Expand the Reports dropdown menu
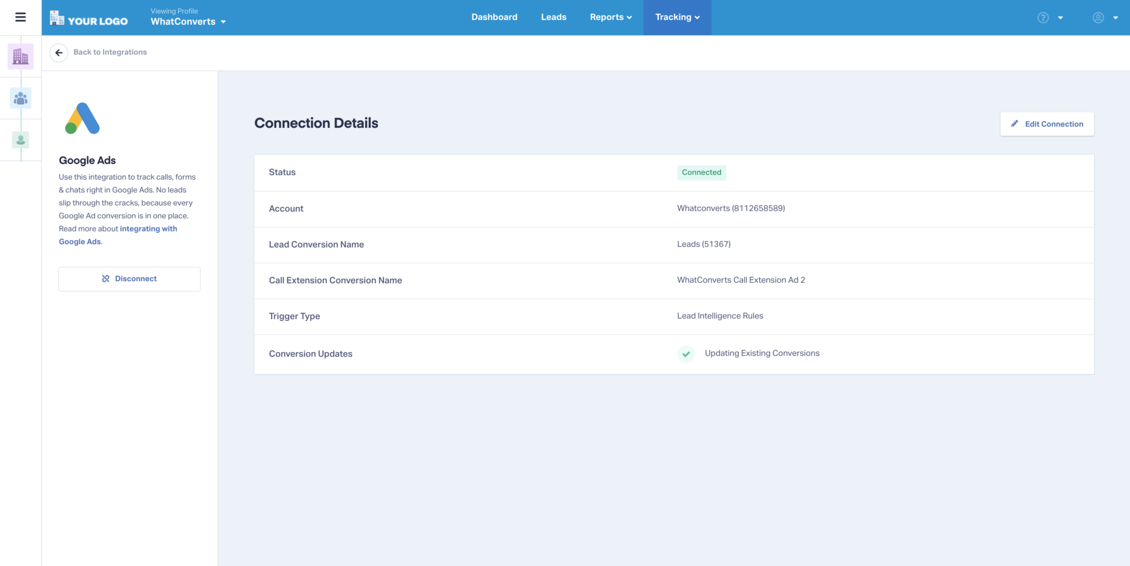1130x566 pixels. (x=610, y=17)
